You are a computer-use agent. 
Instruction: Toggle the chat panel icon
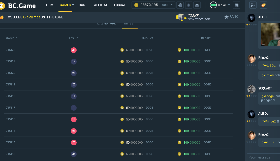pyautogui.click(x=236, y=5)
